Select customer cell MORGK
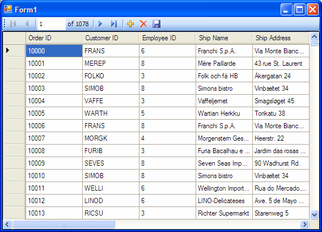 point(111,138)
